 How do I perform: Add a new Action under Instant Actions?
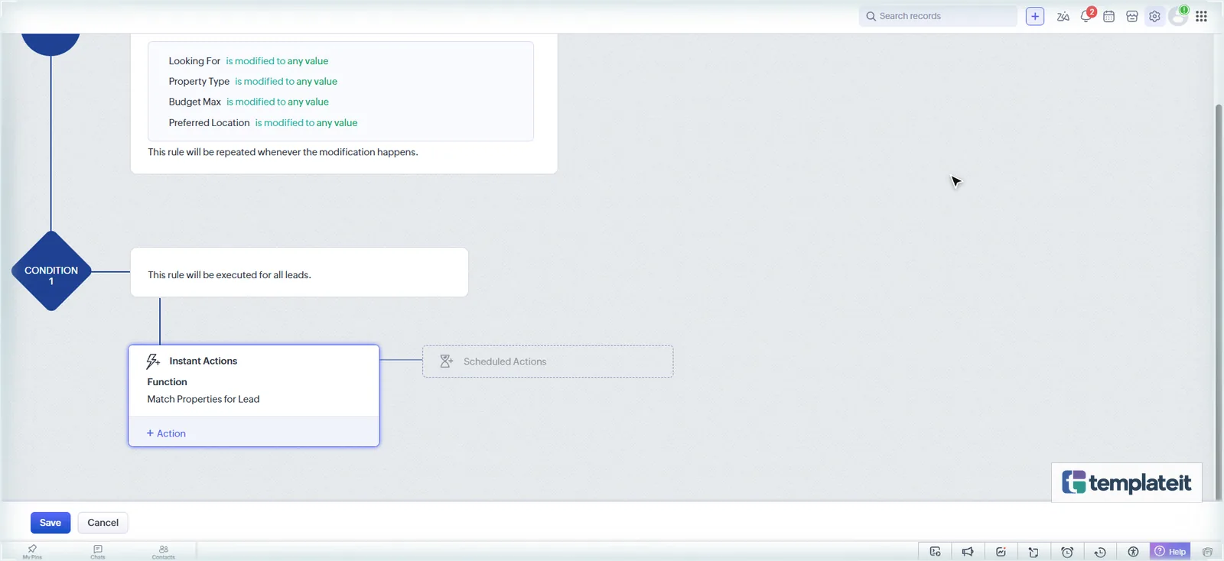pyautogui.click(x=166, y=433)
